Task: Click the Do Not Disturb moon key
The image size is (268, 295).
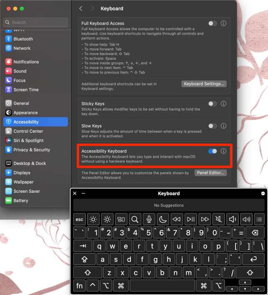Action: (163, 219)
